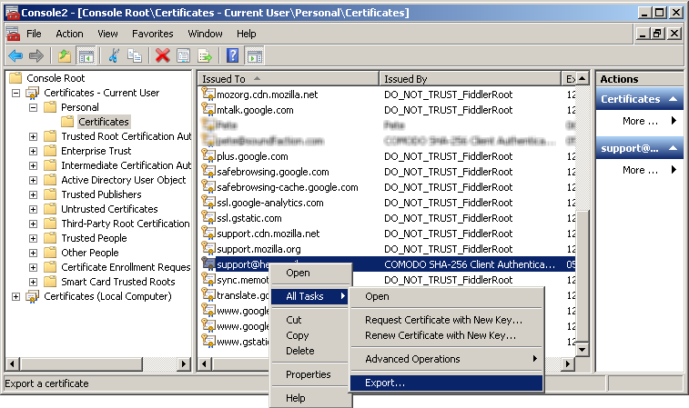Image resolution: width=689 pixels, height=408 pixels.
Task: Select the plus.google.com certificate row
Action: (x=252, y=156)
